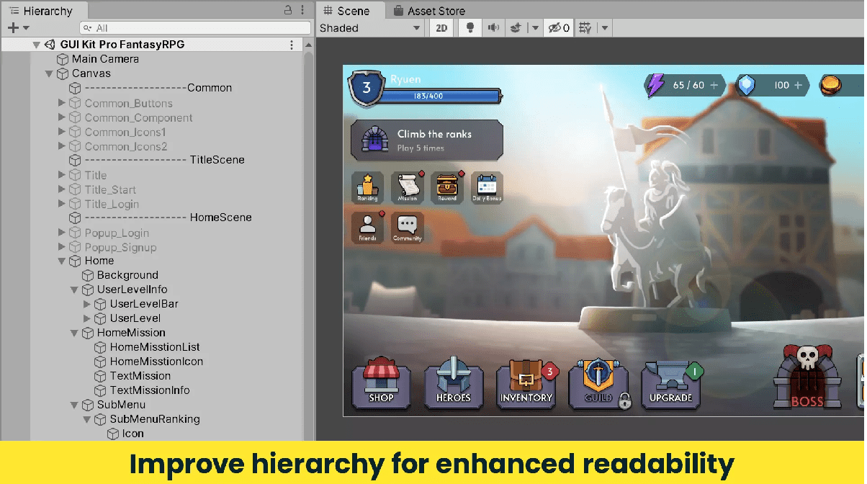The width and height of the screenshot is (867, 484).
Task: Click the Hierarchy options three-dot menu
Action: click(302, 11)
